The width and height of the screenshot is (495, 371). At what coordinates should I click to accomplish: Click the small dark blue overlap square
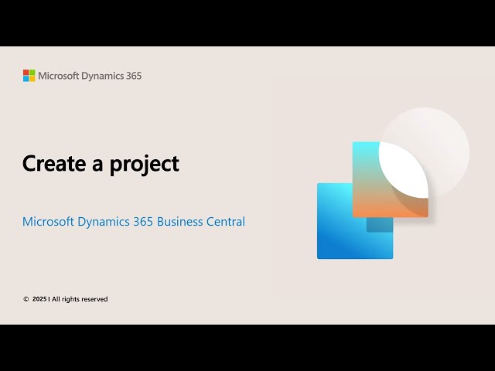tap(379, 225)
